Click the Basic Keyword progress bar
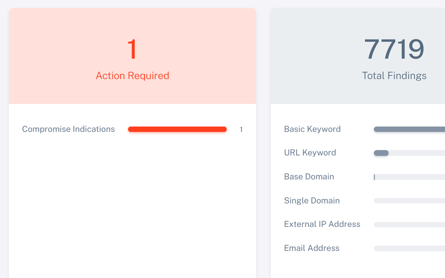 [x=409, y=129]
